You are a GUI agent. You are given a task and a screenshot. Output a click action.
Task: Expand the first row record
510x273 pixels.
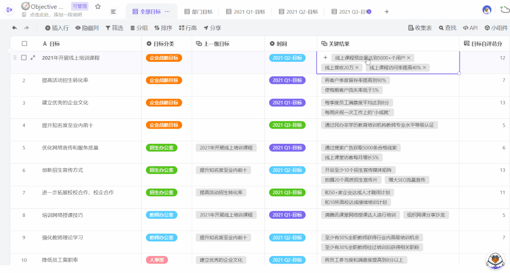tap(33, 58)
